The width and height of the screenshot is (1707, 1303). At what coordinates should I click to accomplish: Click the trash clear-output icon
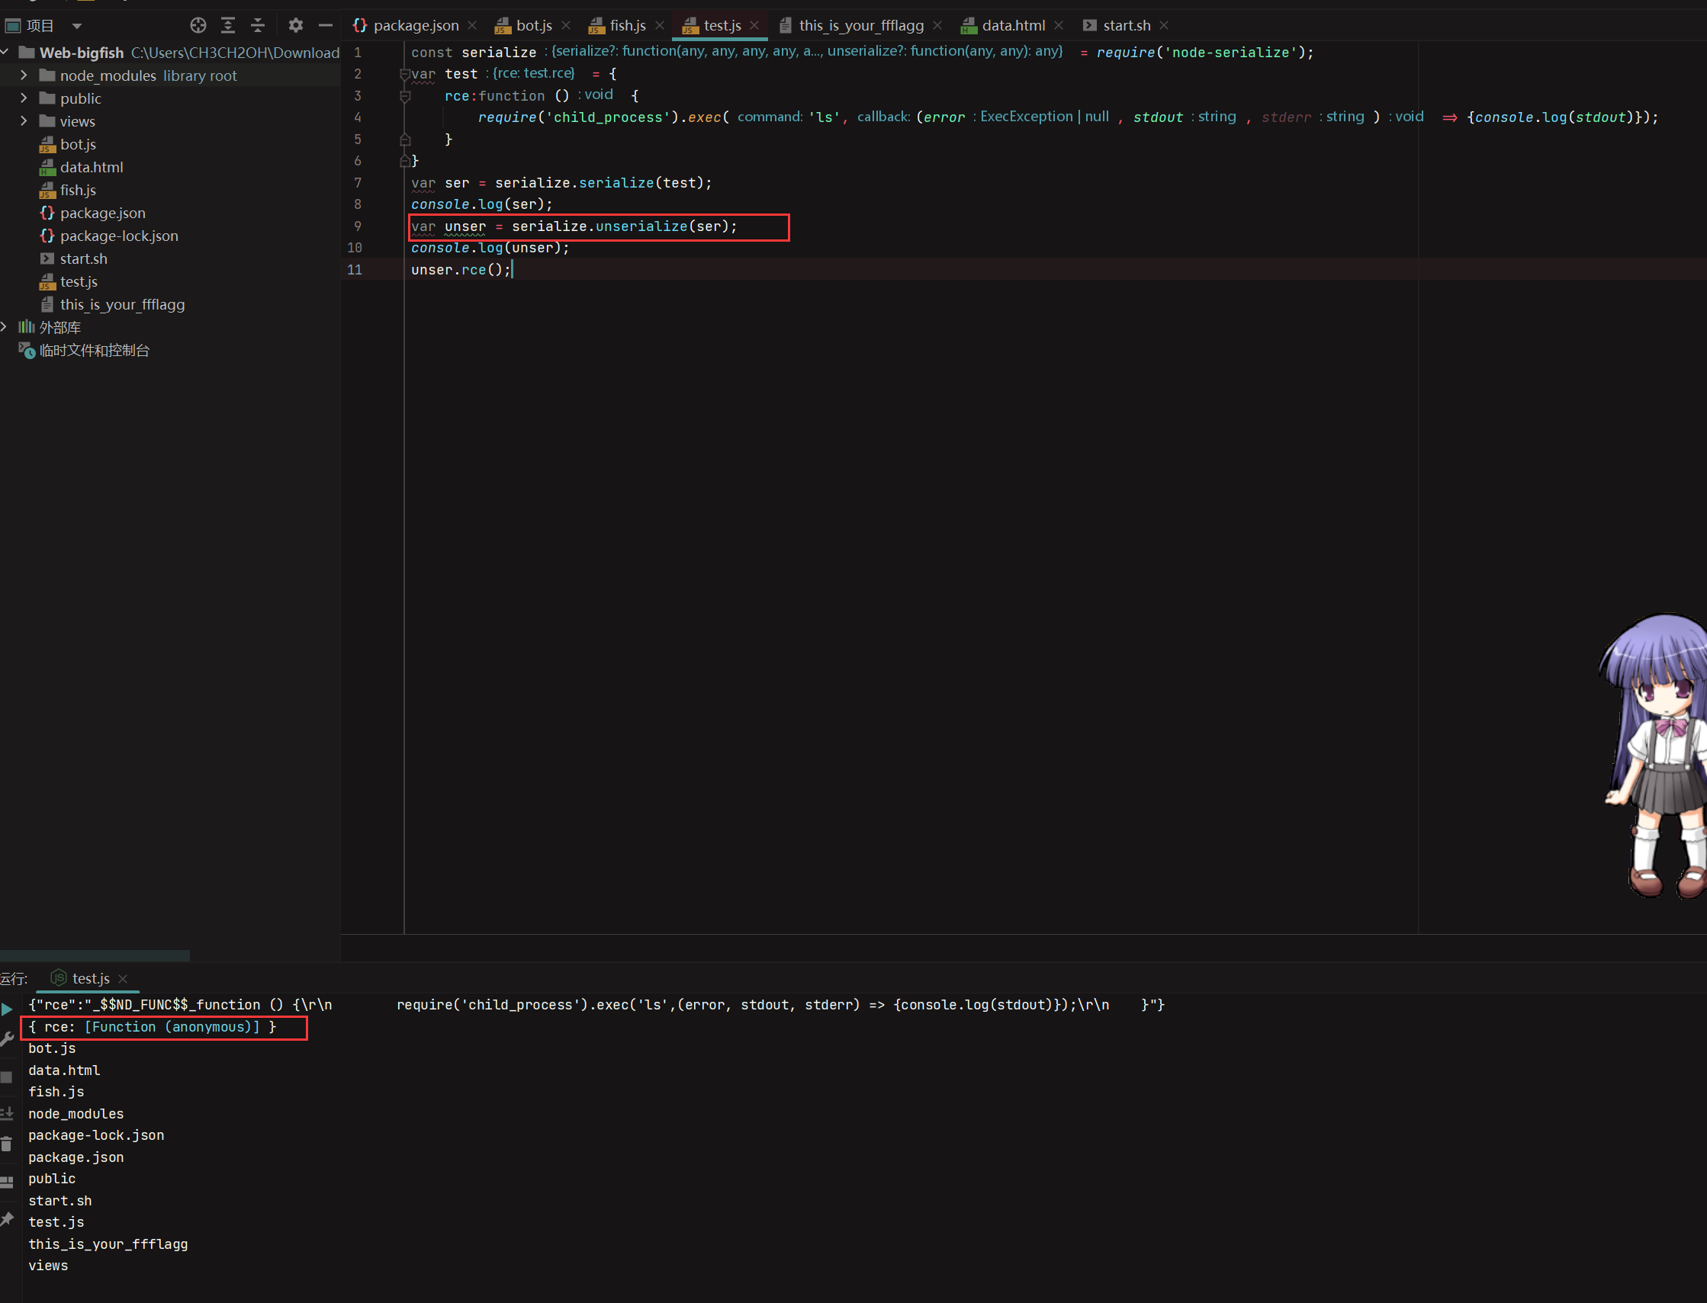click(7, 1144)
